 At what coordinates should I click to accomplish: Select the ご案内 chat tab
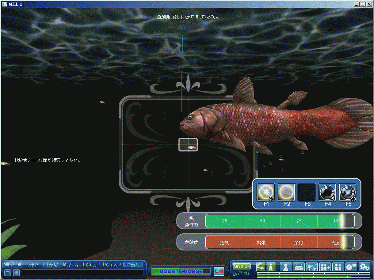pos(133,265)
